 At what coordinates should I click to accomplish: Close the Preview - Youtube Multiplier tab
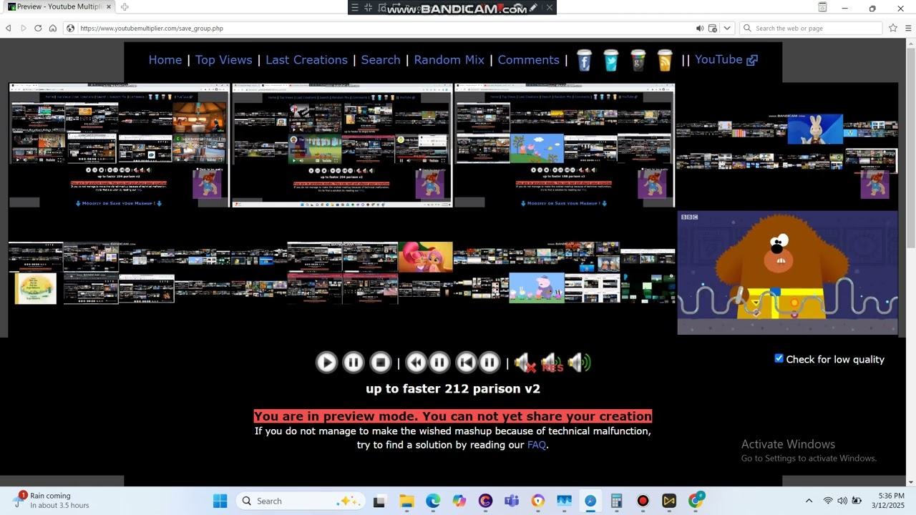(109, 6)
